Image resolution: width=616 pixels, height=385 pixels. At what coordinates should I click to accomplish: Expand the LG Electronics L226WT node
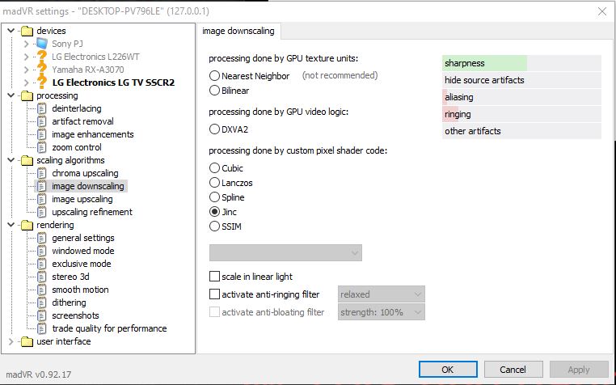coord(27,57)
